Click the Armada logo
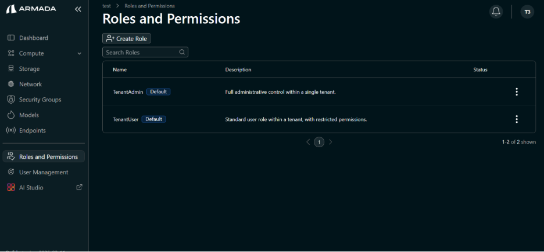The height and width of the screenshot is (252, 544). 32,9
